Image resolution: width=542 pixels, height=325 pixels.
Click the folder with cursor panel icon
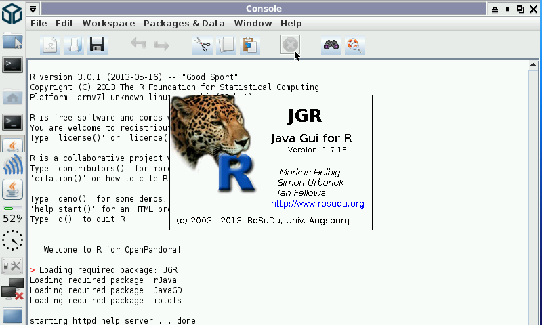13,41
